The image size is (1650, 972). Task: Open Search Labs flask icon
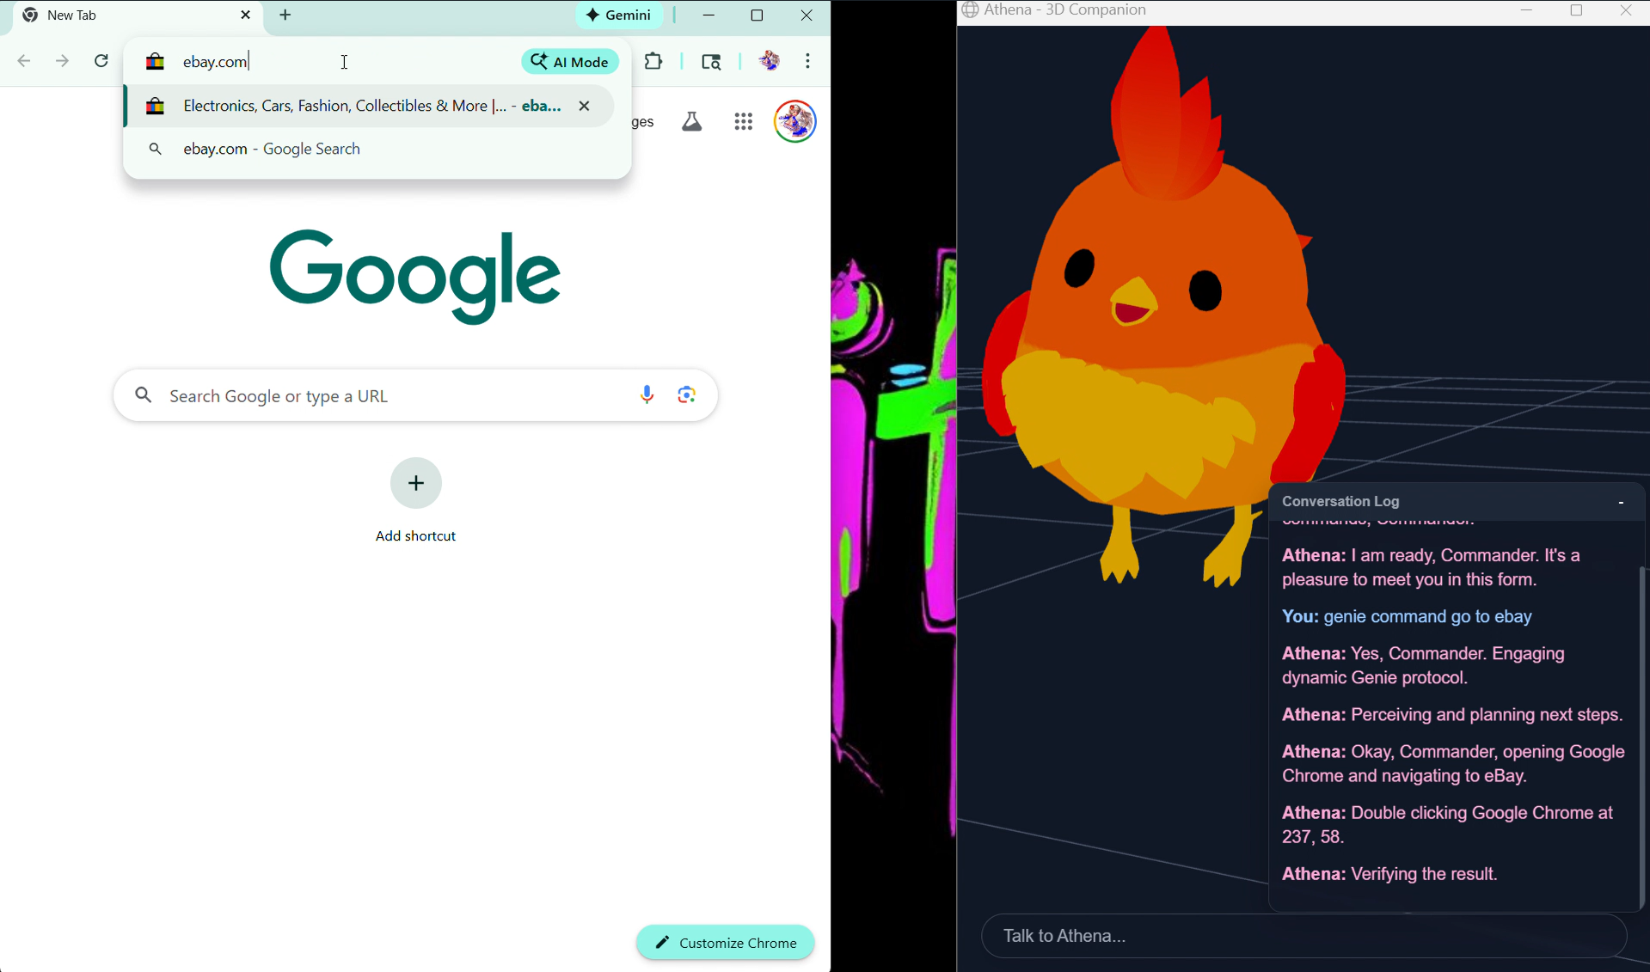[x=692, y=122]
